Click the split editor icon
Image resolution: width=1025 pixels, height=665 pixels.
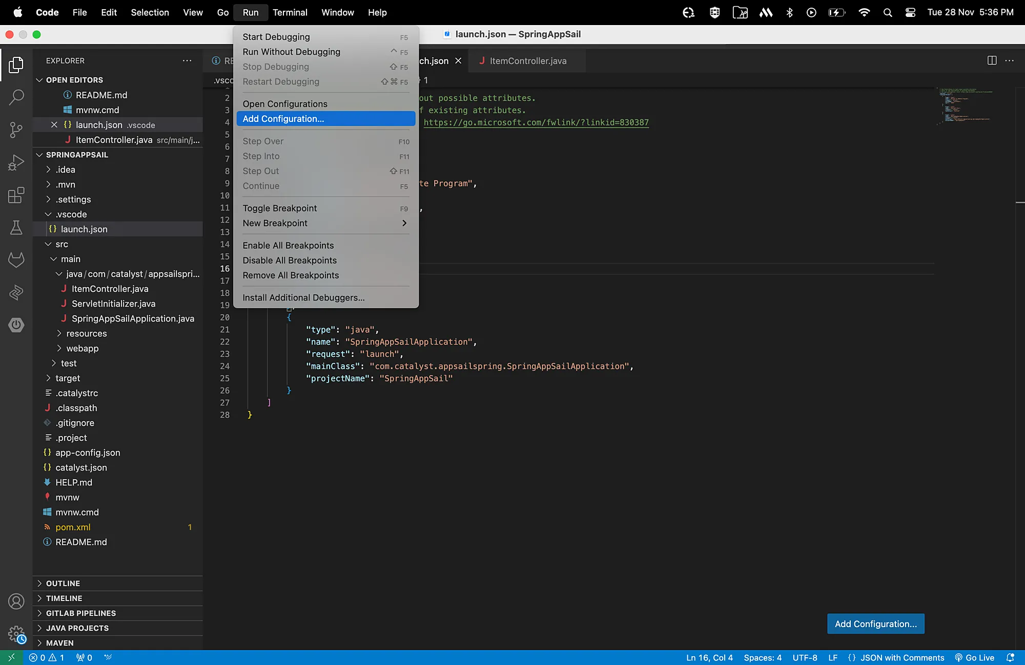click(992, 60)
